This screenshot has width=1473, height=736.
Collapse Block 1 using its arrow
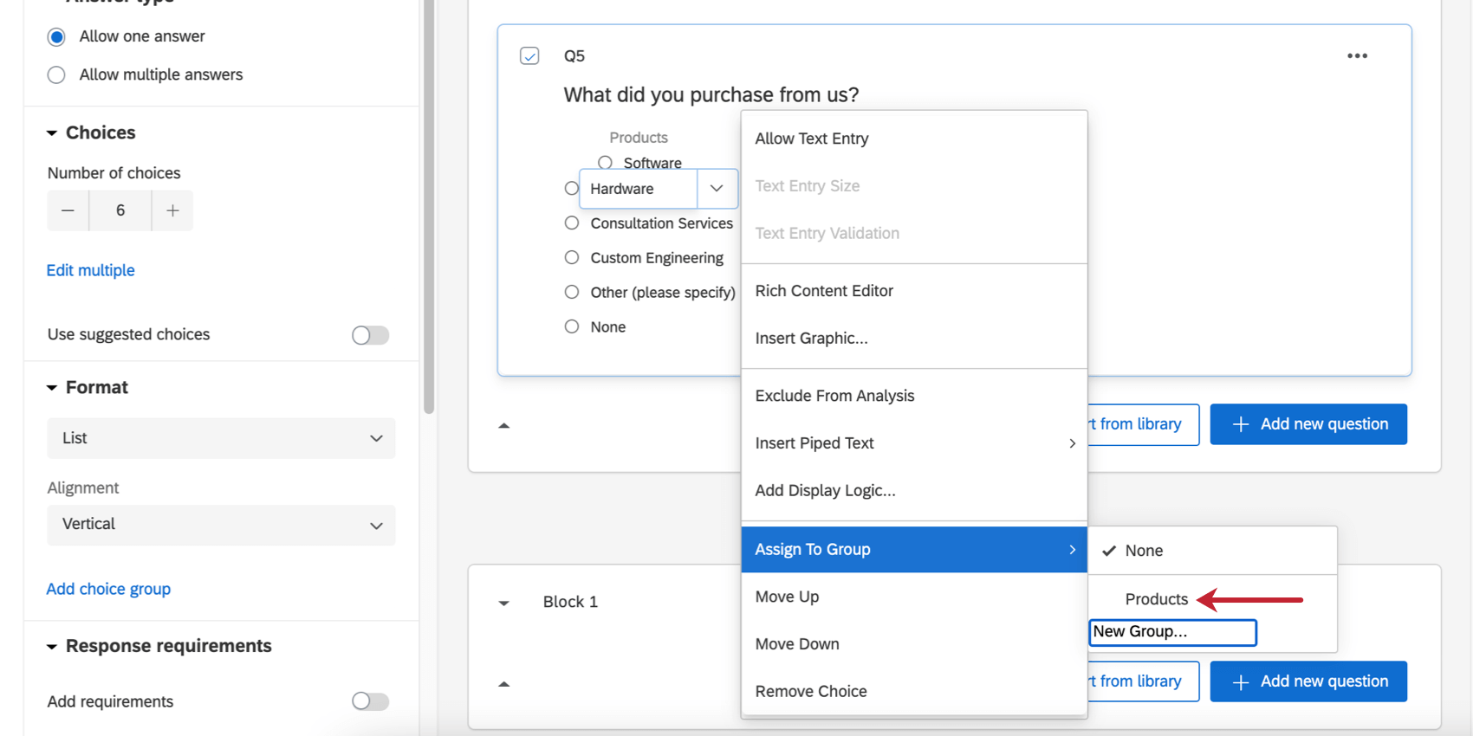pyautogui.click(x=503, y=603)
